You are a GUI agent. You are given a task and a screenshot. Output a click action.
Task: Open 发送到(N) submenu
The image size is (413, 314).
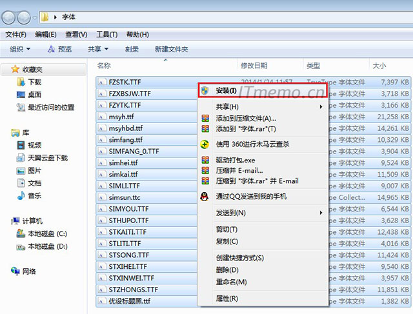click(x=263, y=213)
